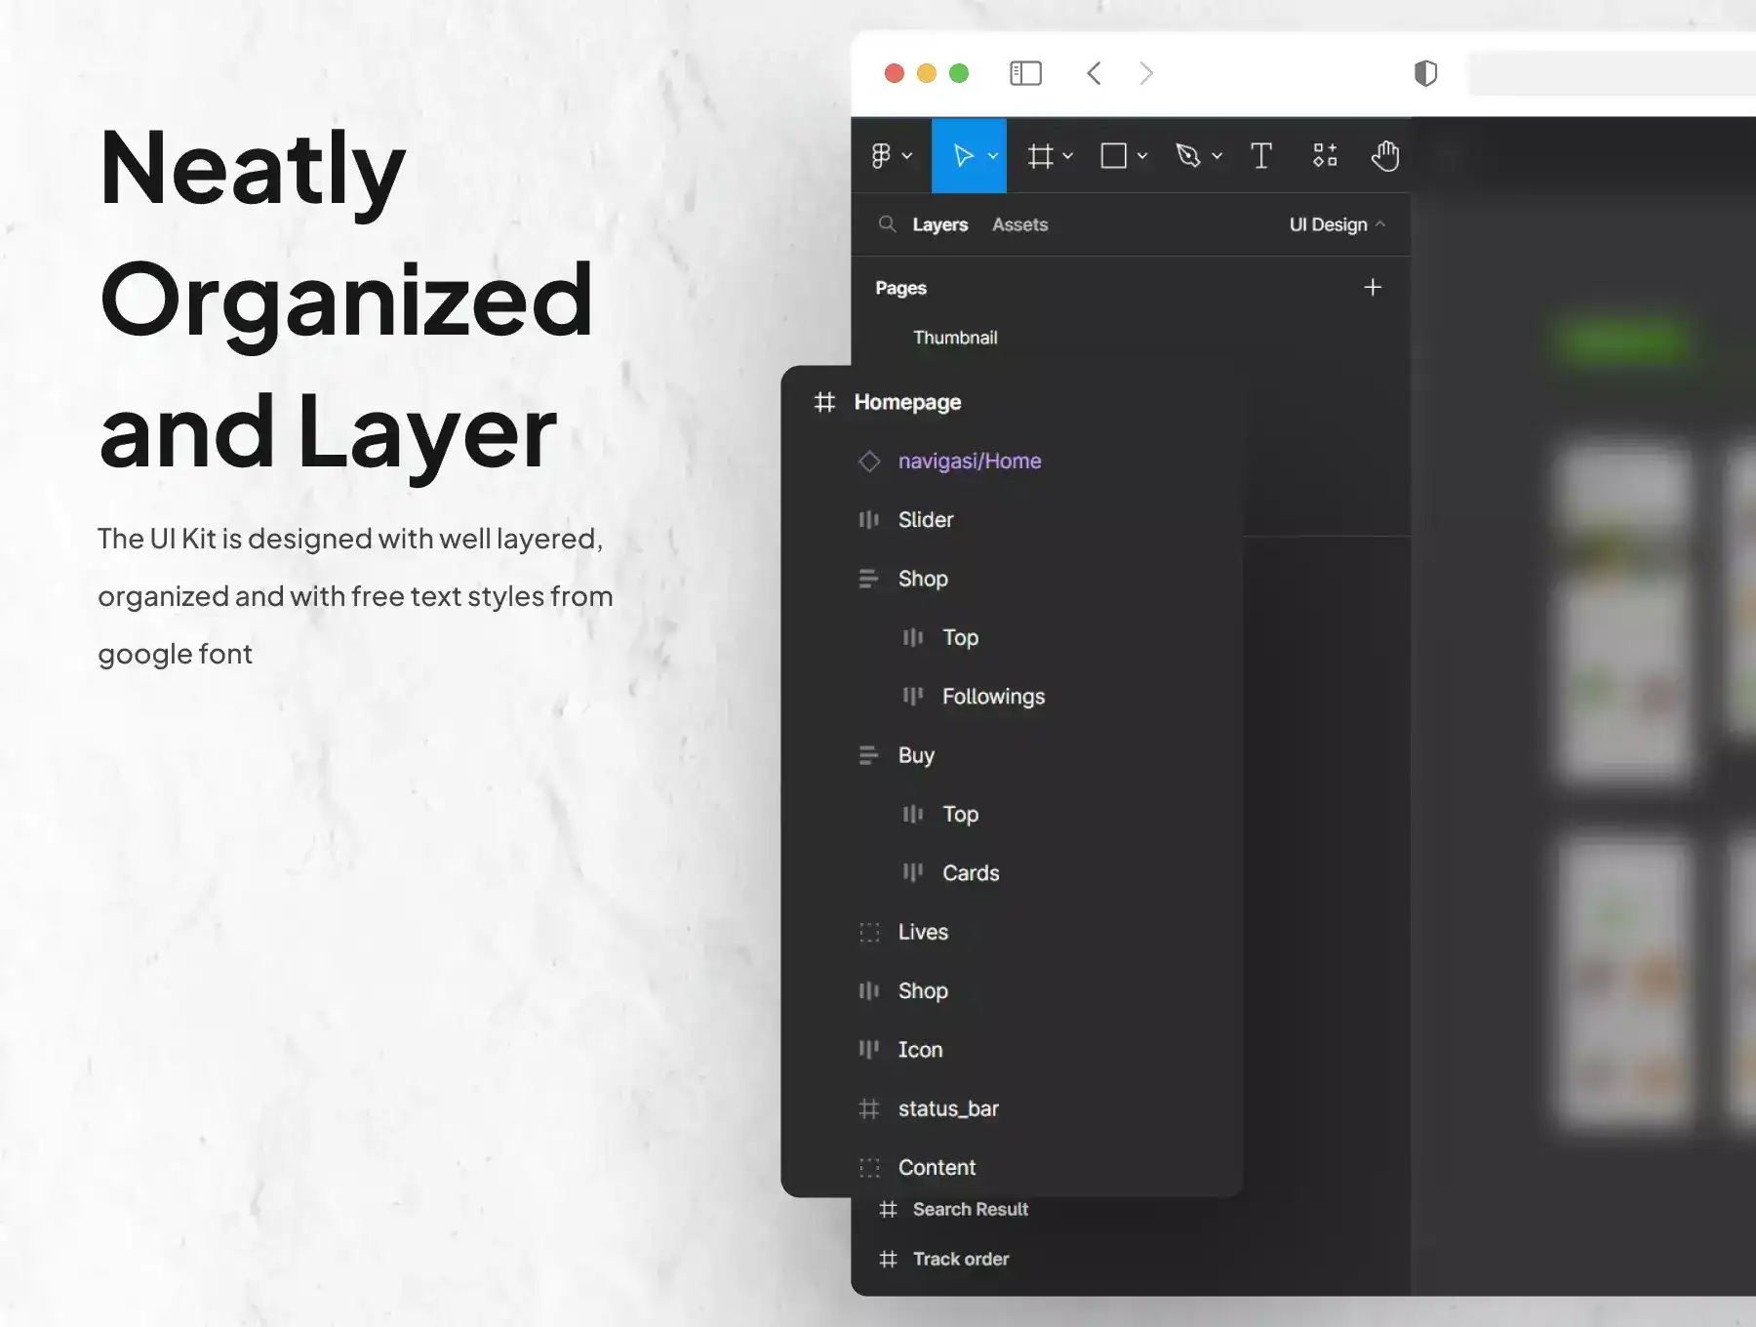Image resolution: width=1756 pixels, height=1327 pixels.
Task: Open the Figma main menu dropdown
Action: point(891,156)
